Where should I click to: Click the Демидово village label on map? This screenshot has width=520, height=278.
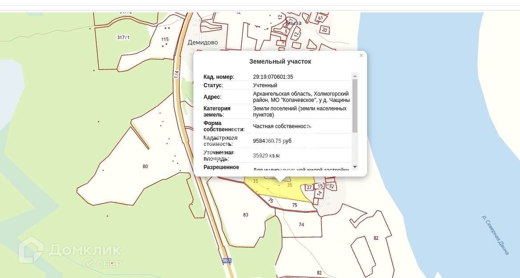(203, 42)
